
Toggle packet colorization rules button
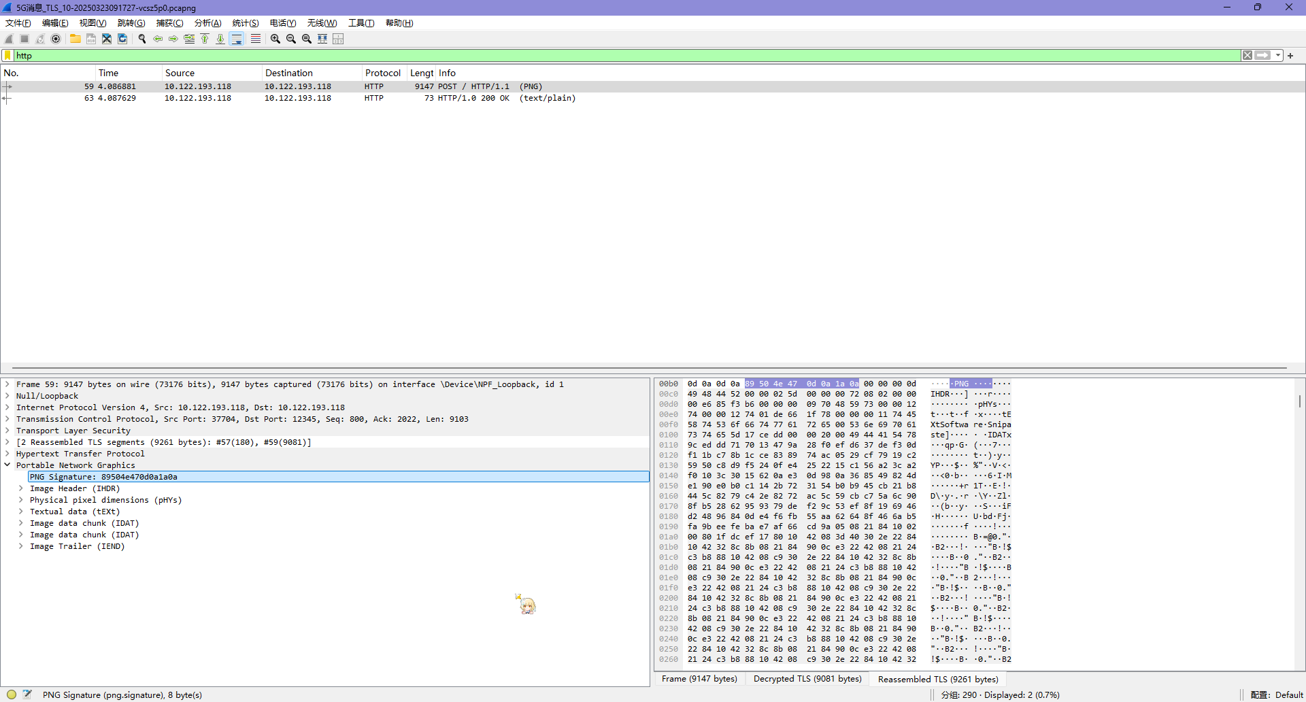tap(255, 39)
